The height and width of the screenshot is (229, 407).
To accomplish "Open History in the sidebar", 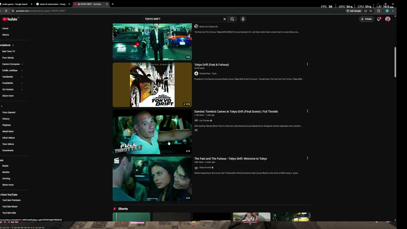I will point(6,119).
